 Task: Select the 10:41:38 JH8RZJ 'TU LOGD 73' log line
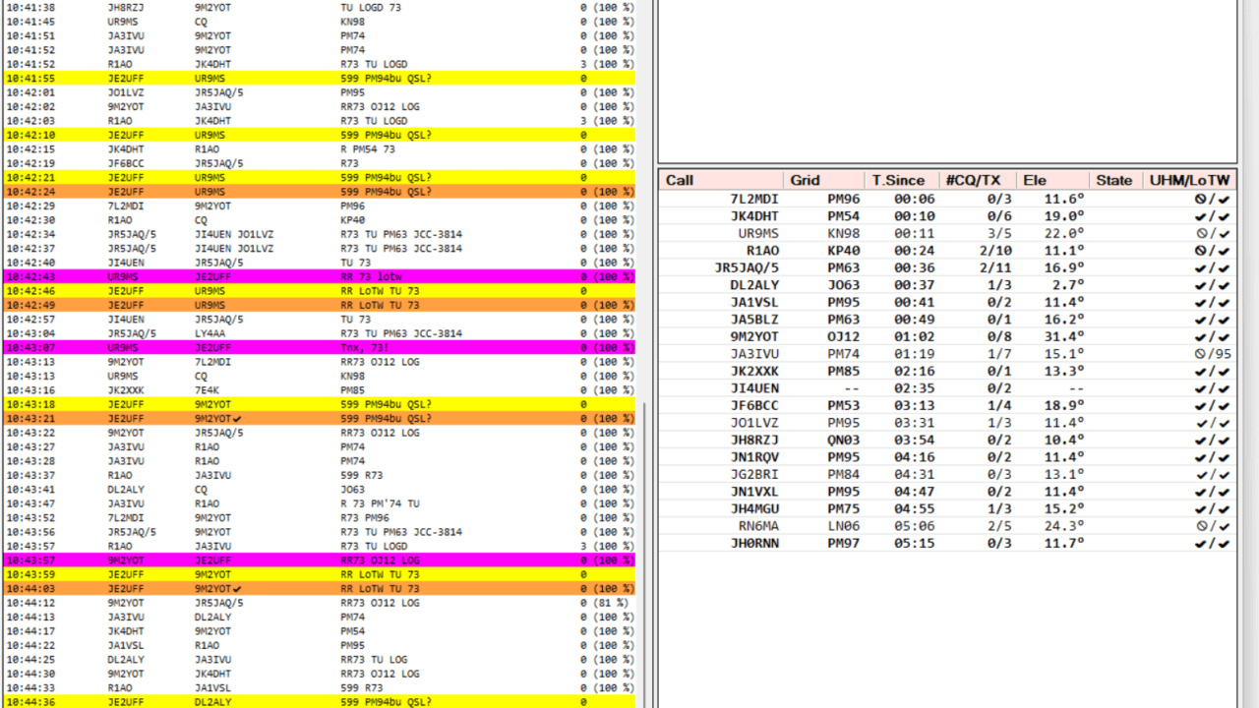pos(320,7)
